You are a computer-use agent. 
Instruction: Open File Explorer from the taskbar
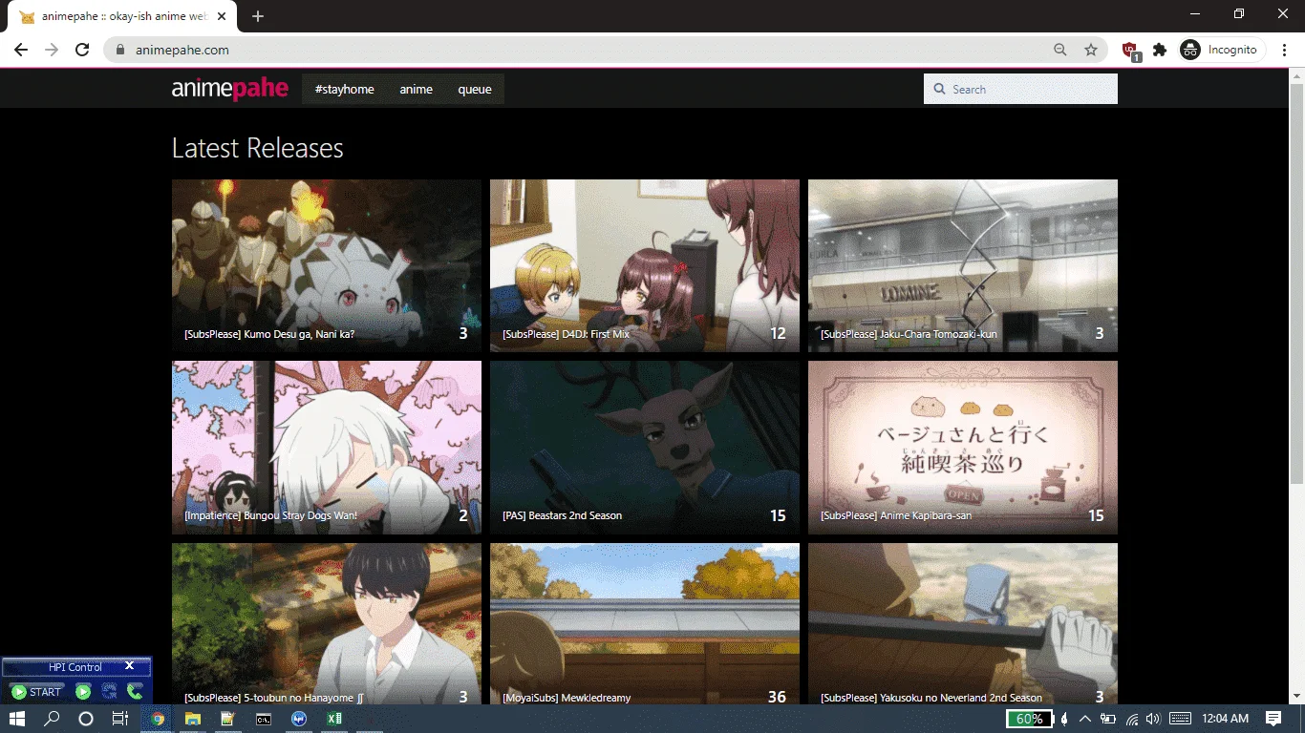point(193,719)
